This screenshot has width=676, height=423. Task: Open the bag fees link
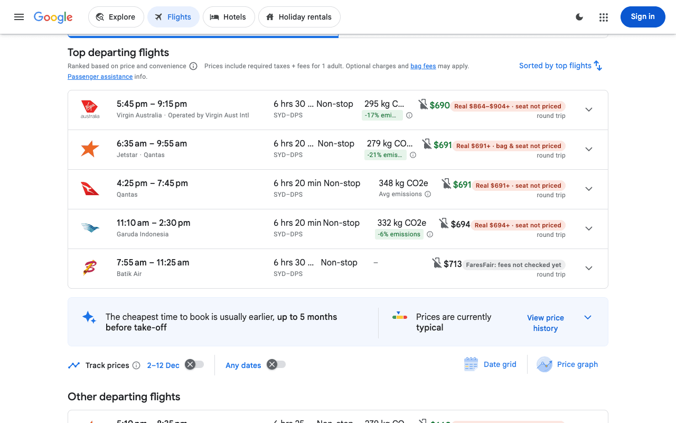[423, 66]
